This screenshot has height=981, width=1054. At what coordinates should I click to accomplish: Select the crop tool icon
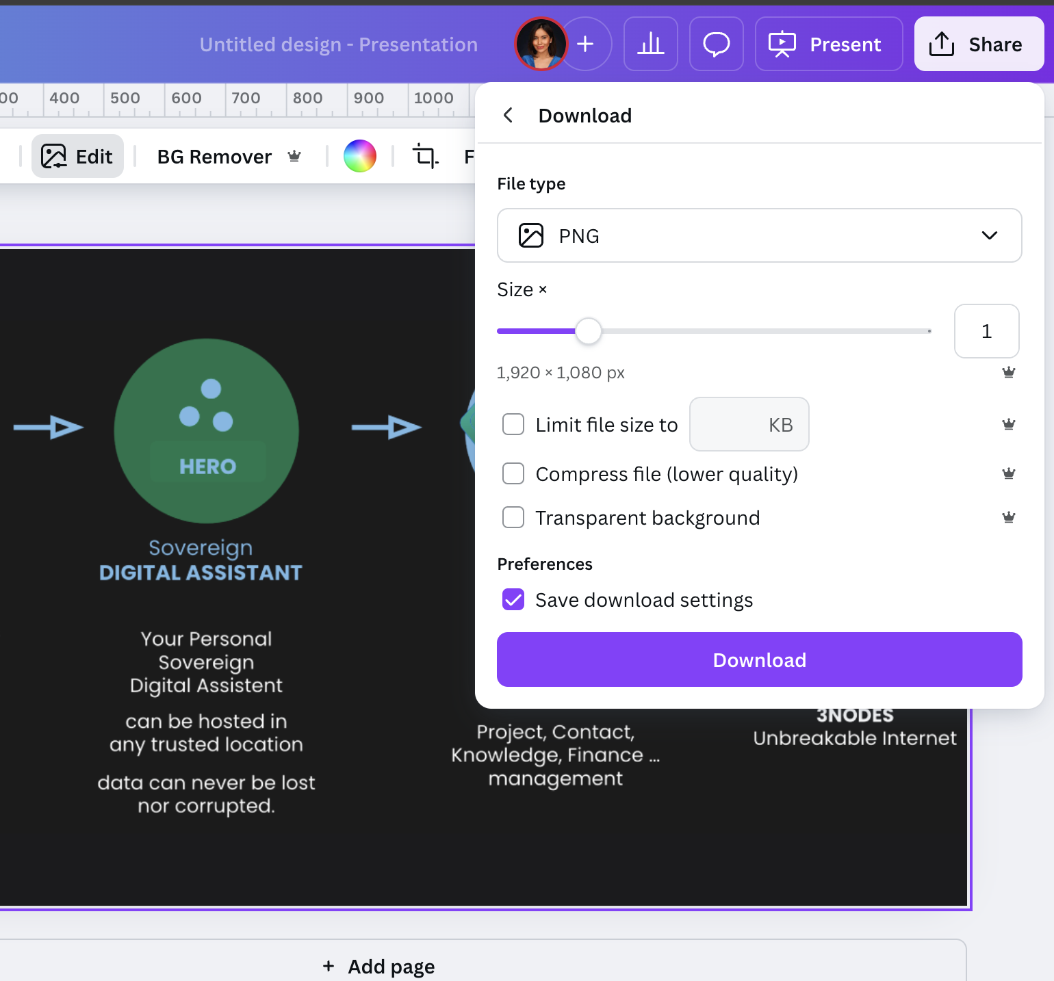tap(425, 157)
